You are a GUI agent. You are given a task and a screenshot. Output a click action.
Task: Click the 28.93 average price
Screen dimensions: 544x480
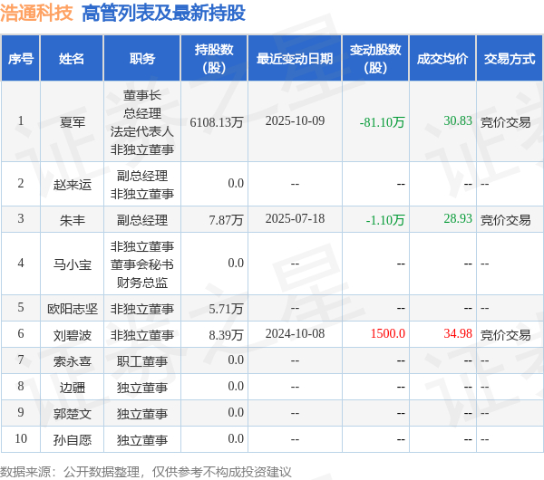point(458,218)
